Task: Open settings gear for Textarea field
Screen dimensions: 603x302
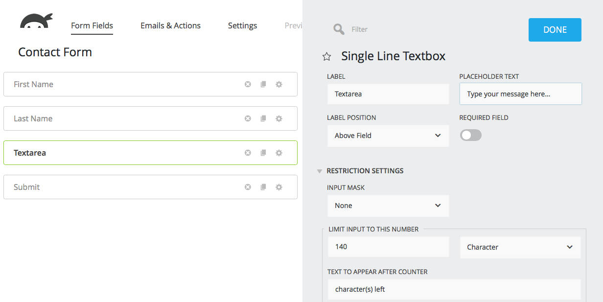Action: click(279, 153)
